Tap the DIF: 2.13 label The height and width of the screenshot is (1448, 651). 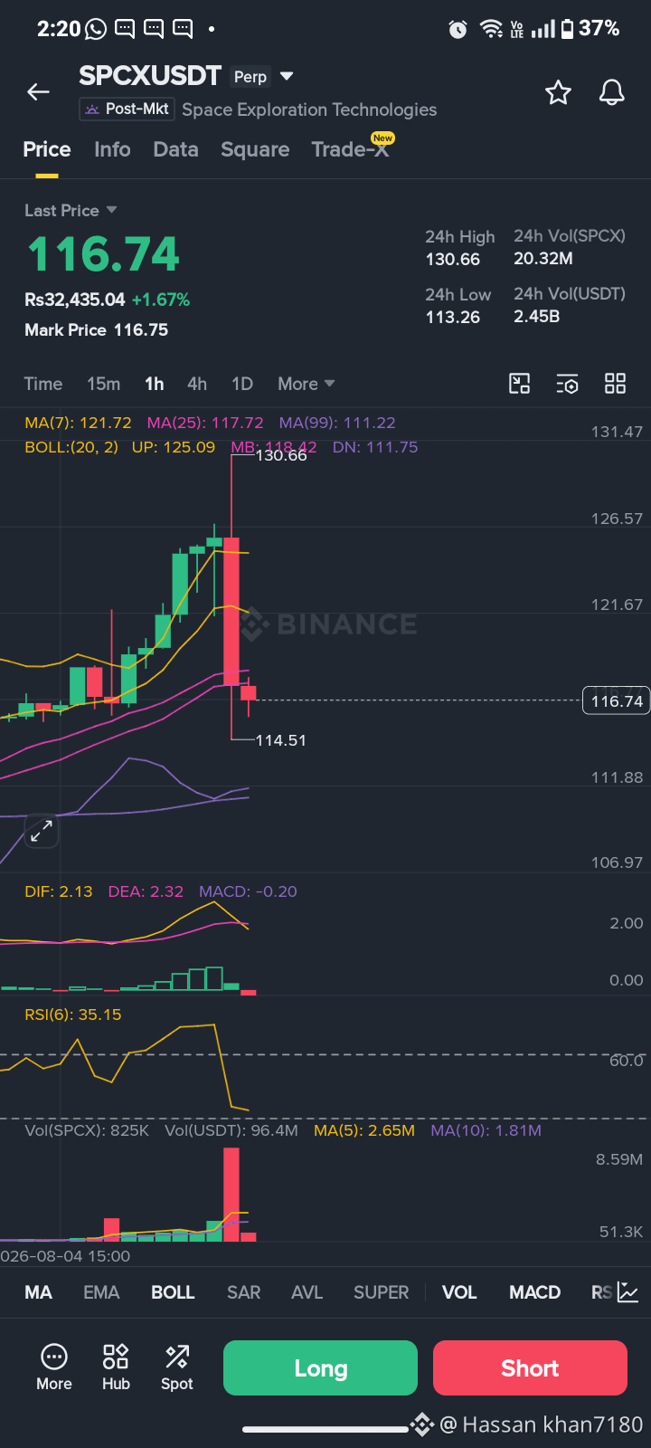coord(59,891)
